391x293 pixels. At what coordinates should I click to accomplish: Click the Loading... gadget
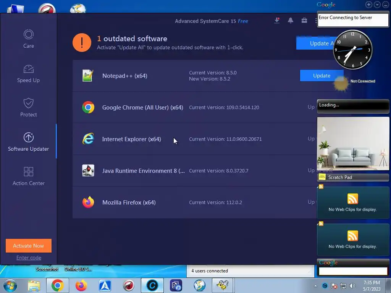pyautogui.click(x=353, y=106)
